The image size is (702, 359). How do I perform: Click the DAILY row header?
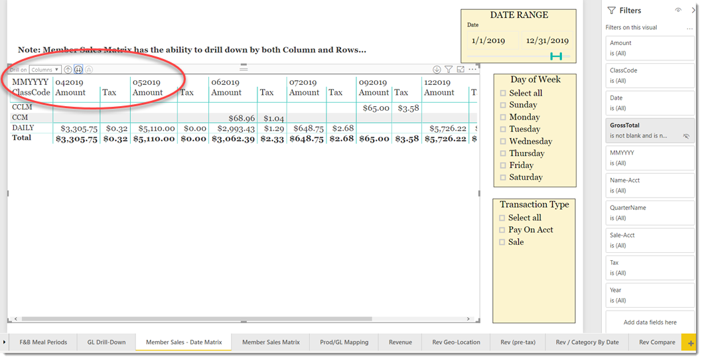coord(23,128)
